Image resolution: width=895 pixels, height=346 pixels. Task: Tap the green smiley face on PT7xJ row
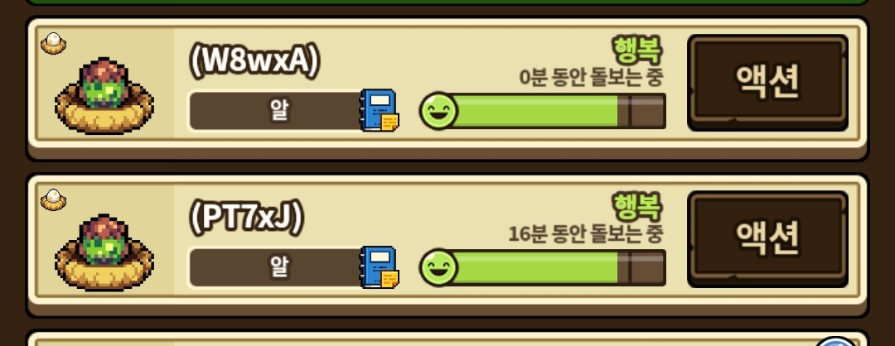point(438,267)
